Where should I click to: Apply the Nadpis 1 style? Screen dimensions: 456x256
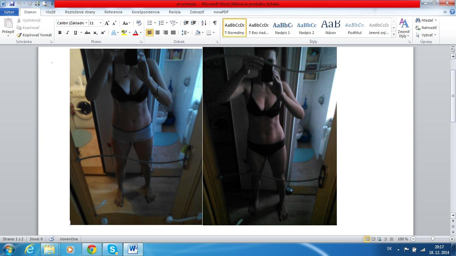point(282,28)
